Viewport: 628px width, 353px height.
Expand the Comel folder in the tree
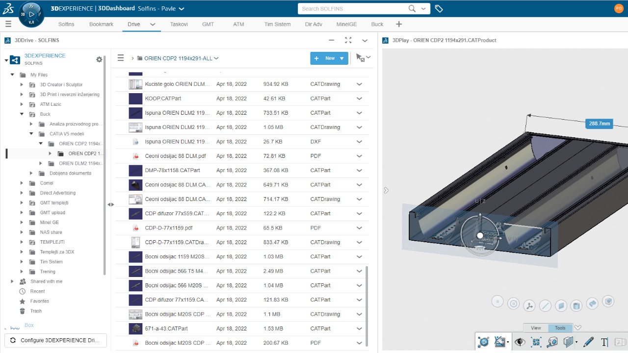(x=22, y=183)
